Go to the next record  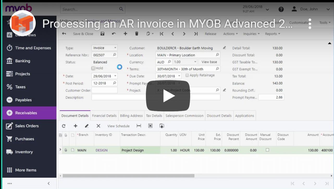tap(184, 34)
